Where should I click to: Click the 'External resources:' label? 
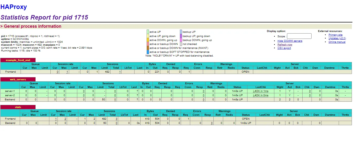coord(330,31)
